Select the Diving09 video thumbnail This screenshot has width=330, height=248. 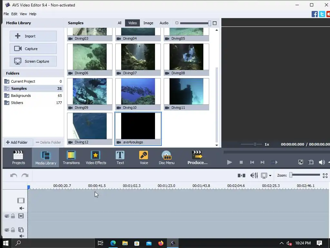(x=90, y=94)
